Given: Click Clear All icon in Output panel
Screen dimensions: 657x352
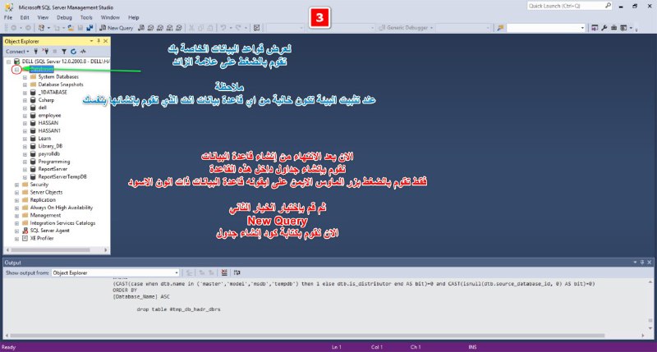Looking at the screenshot, I should [x=224, y=272].
